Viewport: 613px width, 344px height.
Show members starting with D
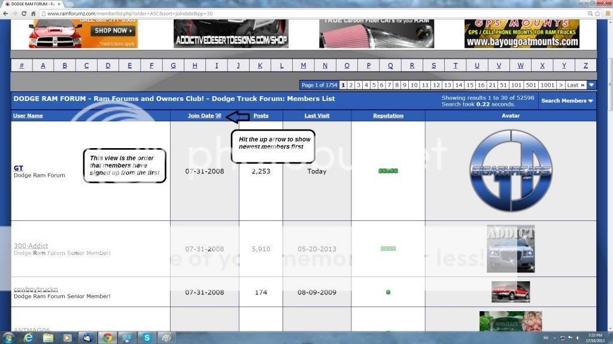pyautogui.click(x=108, y=66)
